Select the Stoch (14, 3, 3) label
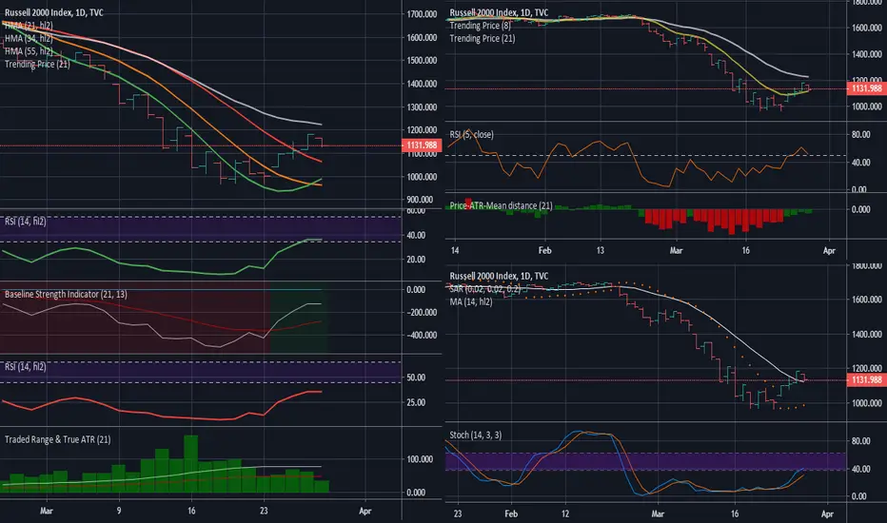Viewport: 887px width, 523px height. point(476,435)
